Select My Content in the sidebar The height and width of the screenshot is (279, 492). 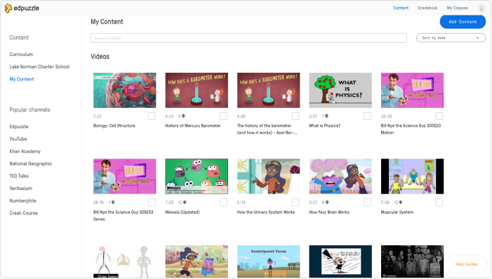coord(22,79)
